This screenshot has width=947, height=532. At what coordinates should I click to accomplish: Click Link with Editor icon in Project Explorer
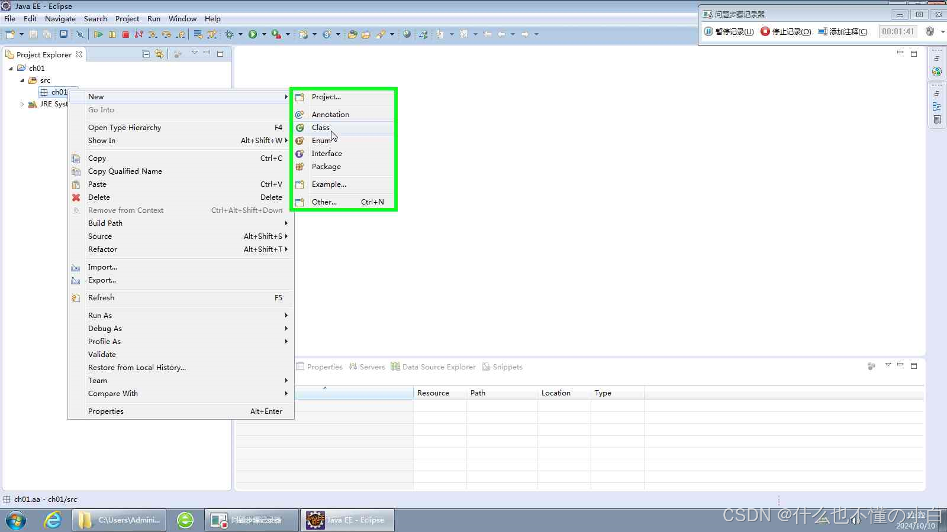(159, 54)
